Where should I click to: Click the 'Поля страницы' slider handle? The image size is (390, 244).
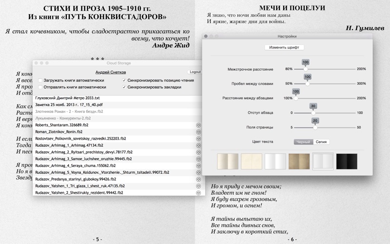click(315, 127)
